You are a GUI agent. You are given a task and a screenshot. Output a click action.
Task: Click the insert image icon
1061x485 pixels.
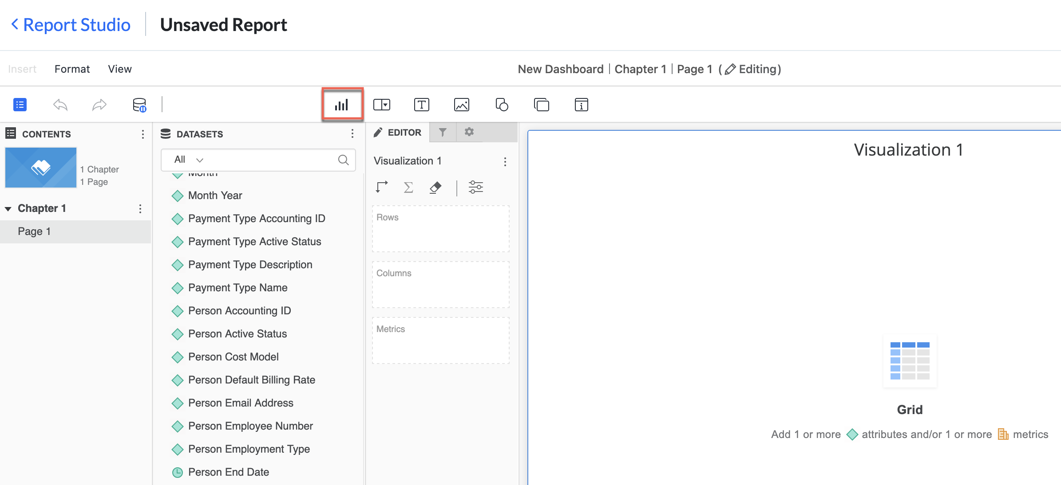coord(461,105)
